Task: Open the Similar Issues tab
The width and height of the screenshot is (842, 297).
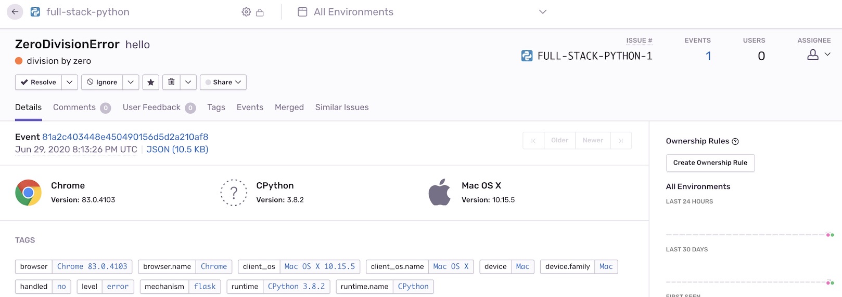Action: [x=341, y=107]
